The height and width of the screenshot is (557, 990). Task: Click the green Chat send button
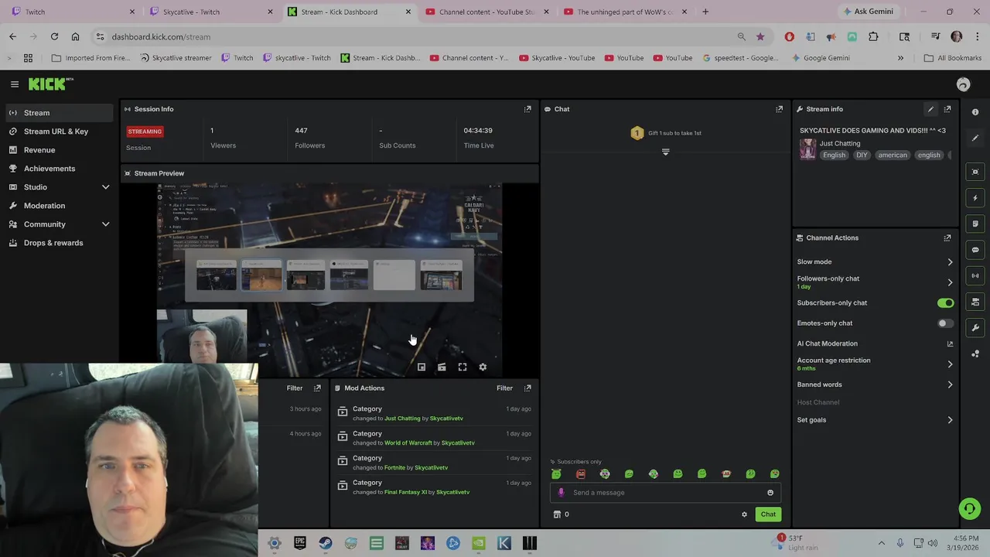click(768, 514)
